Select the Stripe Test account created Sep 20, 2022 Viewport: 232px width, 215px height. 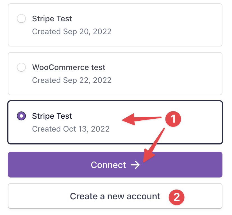coord(21,19)
